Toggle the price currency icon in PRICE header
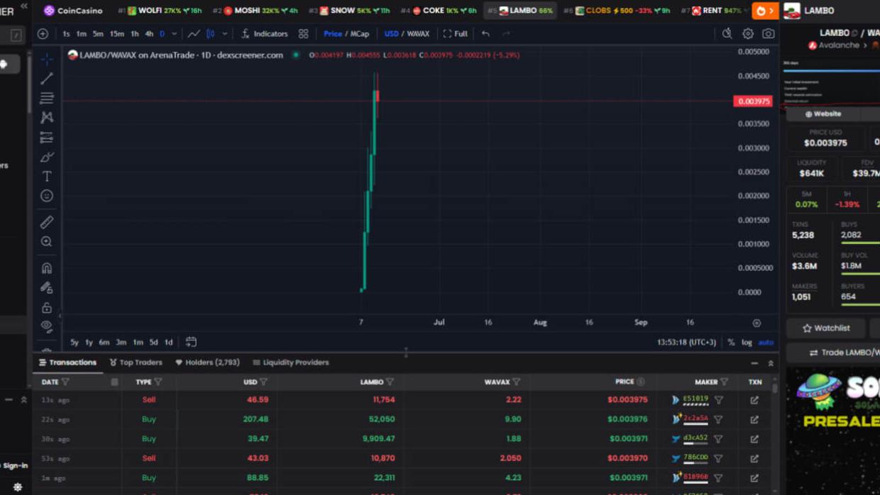Image resolution: width=880 pixels, height=495 pixels. pos(640,382)
